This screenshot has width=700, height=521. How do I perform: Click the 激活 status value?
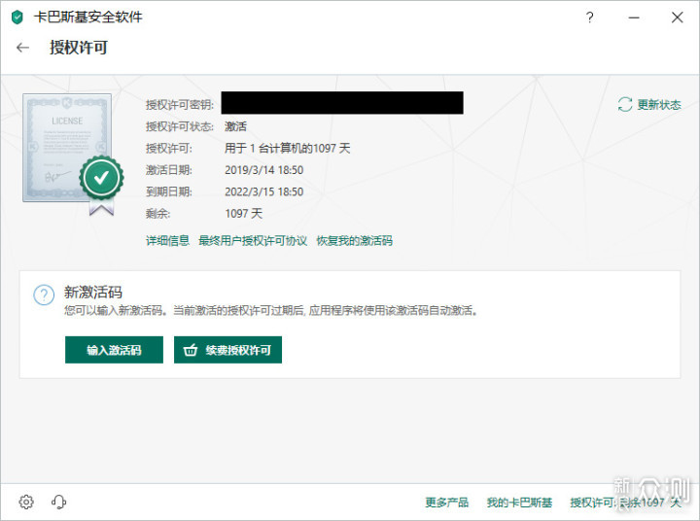[x=235, y=126]
